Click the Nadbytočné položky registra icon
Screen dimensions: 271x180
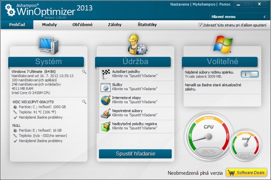click(105, 127)
